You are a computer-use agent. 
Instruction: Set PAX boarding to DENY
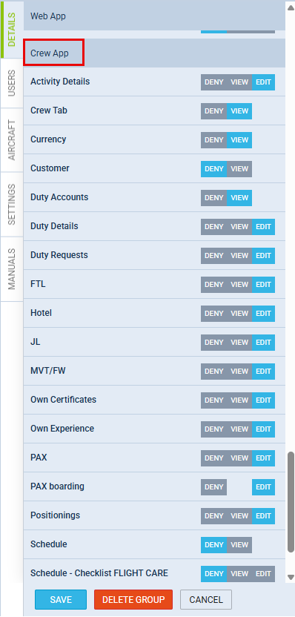click(214, 487)
